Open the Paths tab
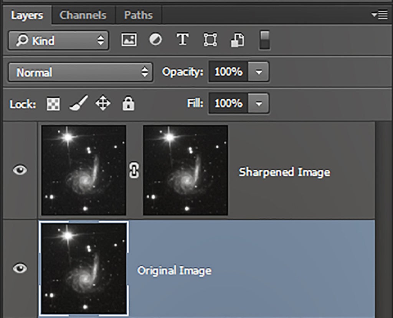The height and width of the screenshot is (318, 393). (x=138, y=15)
